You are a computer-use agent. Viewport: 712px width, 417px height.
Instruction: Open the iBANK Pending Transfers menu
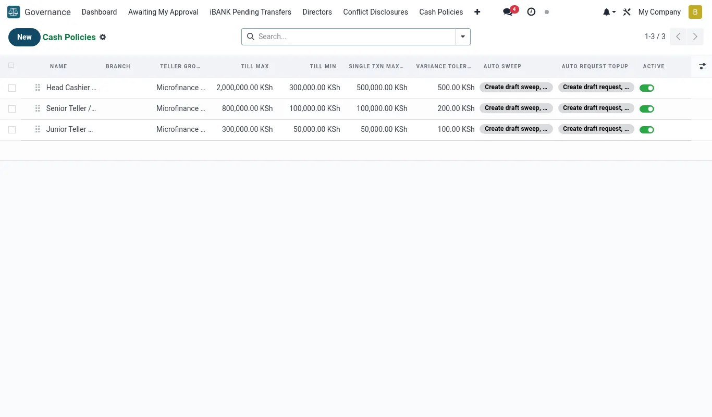click(x=250, y=12)
